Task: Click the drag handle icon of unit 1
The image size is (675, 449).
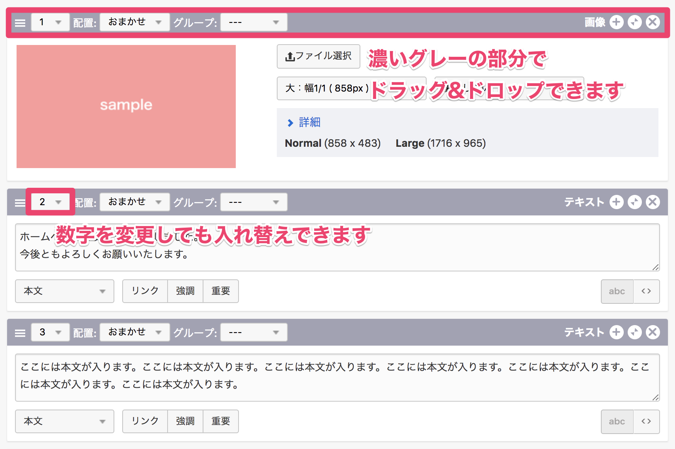Action: coord(20,23)
